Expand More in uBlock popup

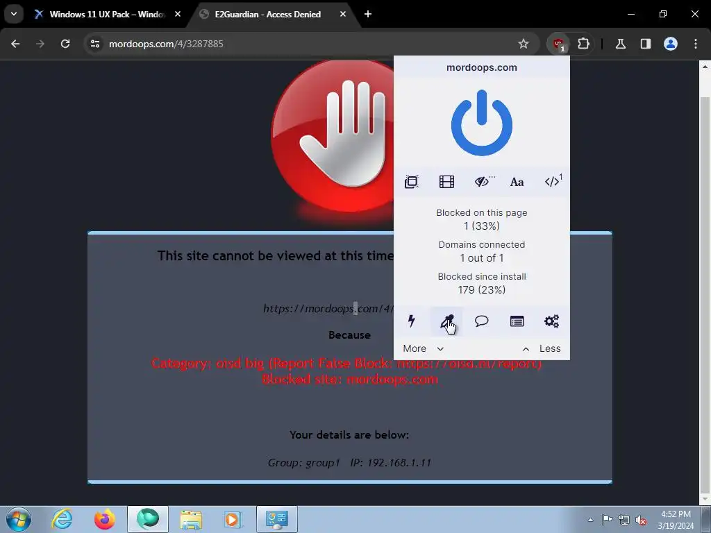coord(423,348)
